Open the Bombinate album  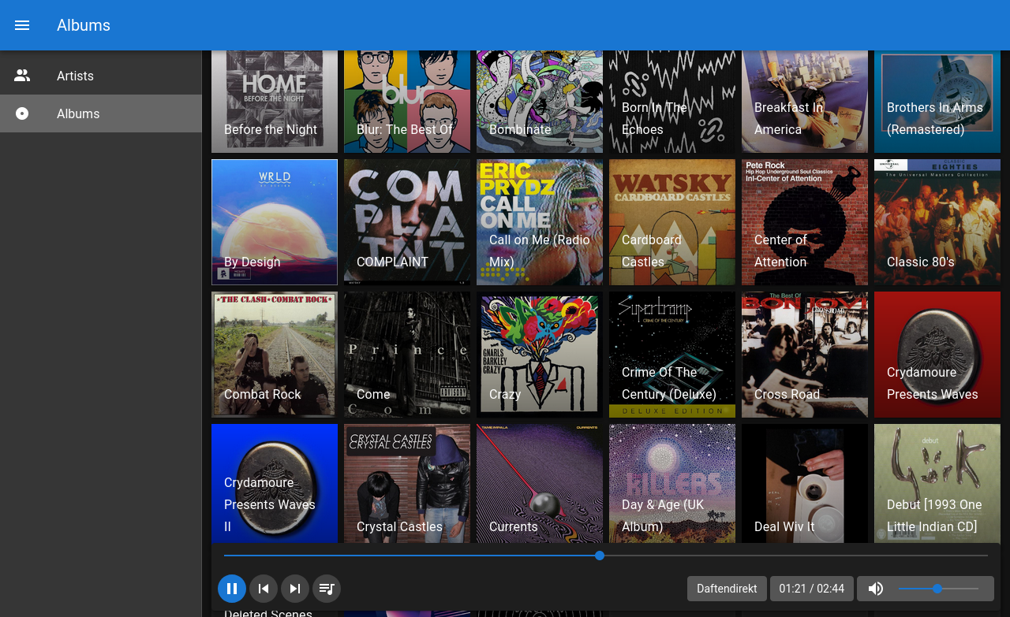coord(540,102)
